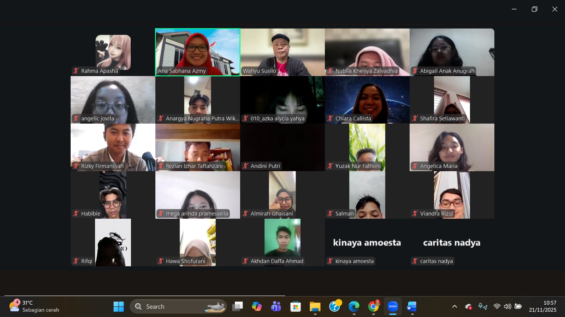The width and height of the screenshot is (565, 317).
Task: Expand the hidden system tray icons
Action: coord(454,306)
